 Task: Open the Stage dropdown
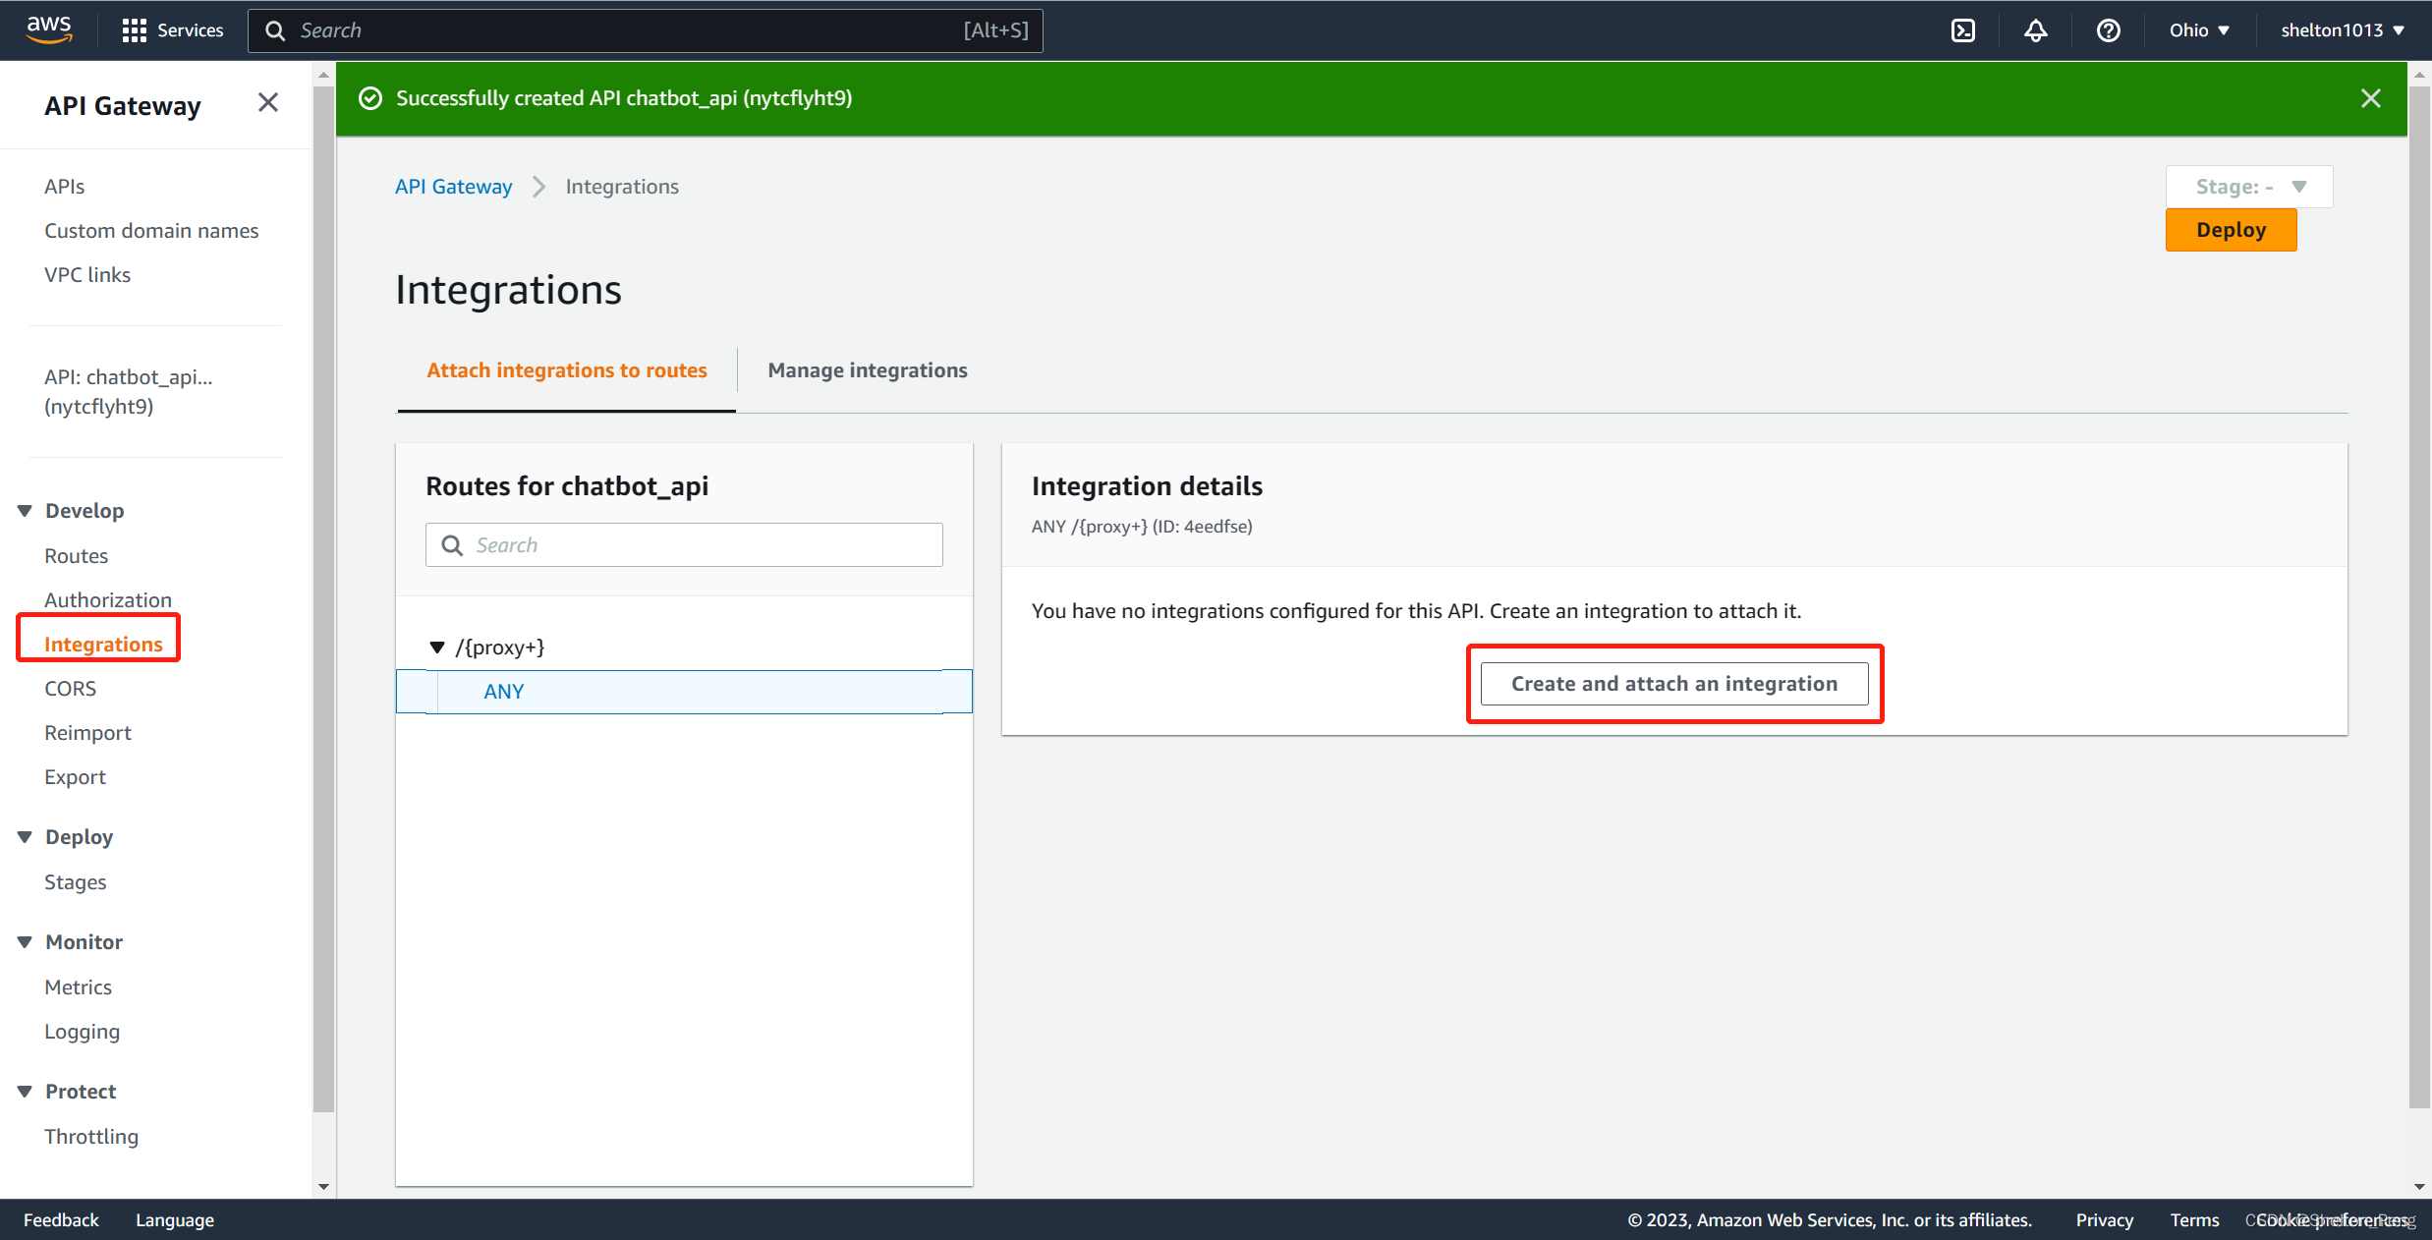2248,187
